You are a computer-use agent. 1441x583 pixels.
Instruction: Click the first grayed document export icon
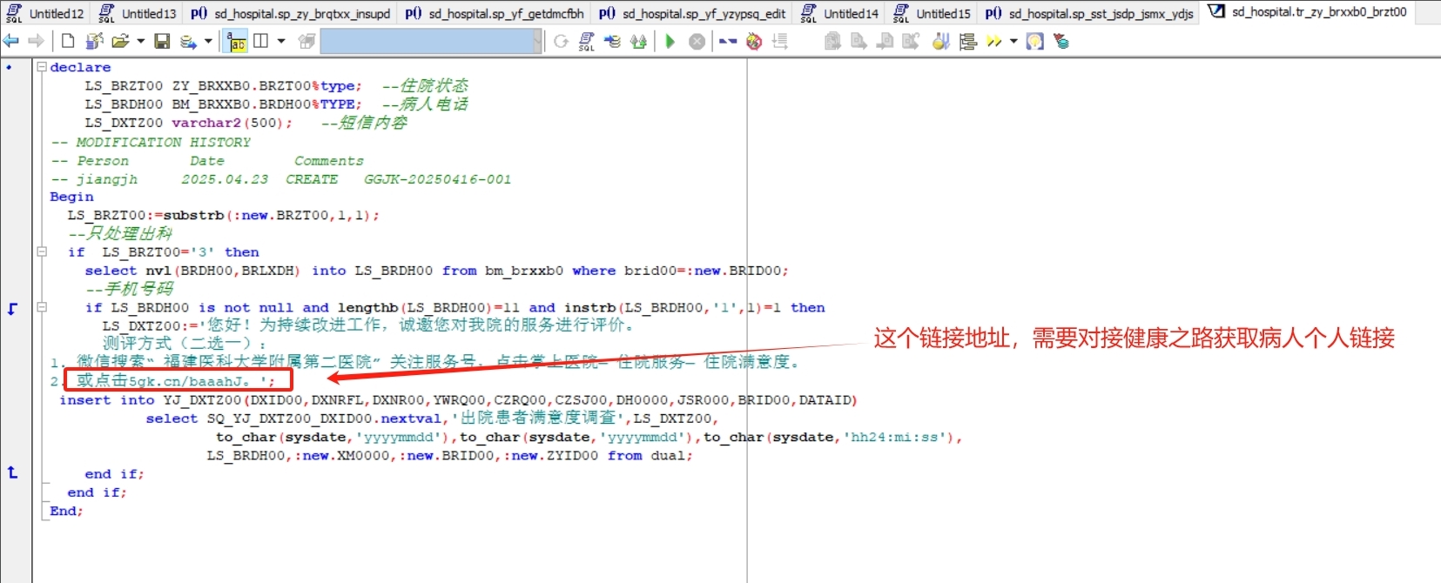tap(833, 41)
